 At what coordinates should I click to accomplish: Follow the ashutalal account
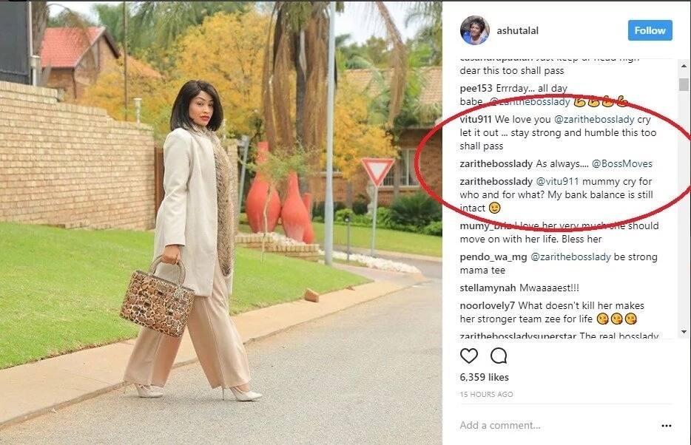[650, 30]
